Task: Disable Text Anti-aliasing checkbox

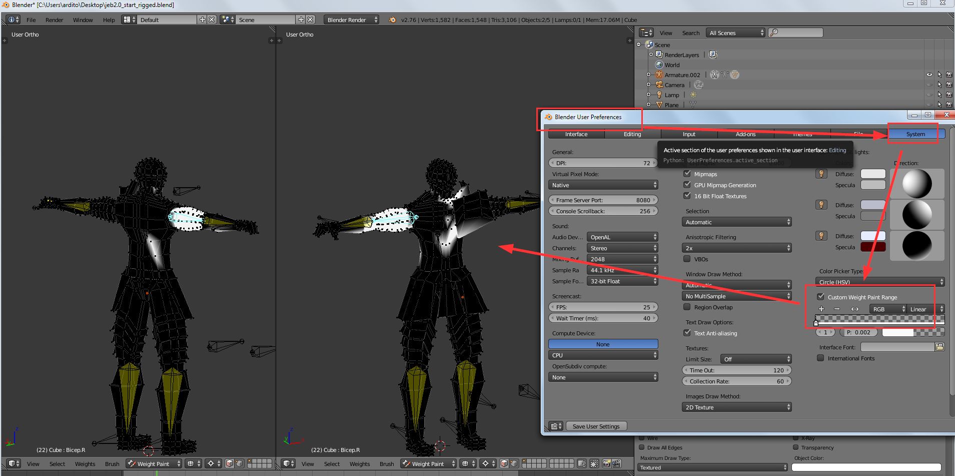Action: 687,333
